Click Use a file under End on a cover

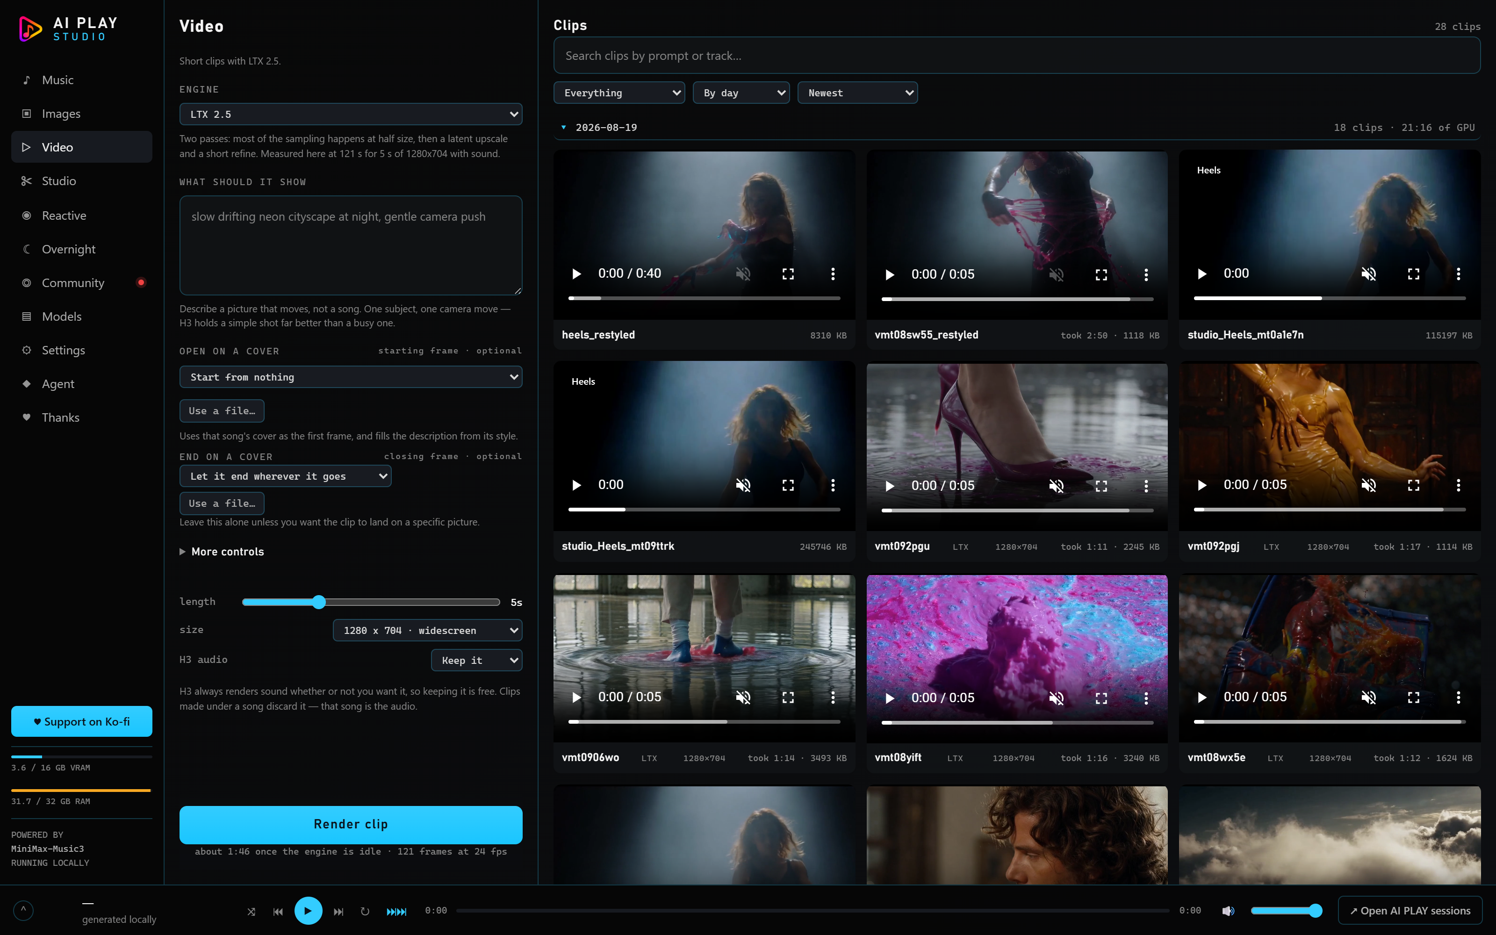pyautogui.click(x=221, y=503)
